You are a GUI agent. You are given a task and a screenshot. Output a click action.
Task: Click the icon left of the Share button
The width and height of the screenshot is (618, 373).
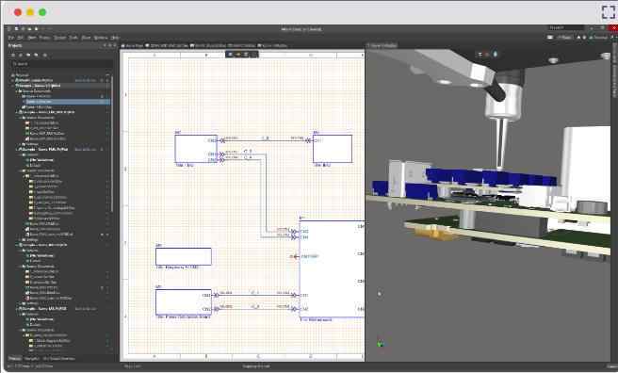[550, 38]
